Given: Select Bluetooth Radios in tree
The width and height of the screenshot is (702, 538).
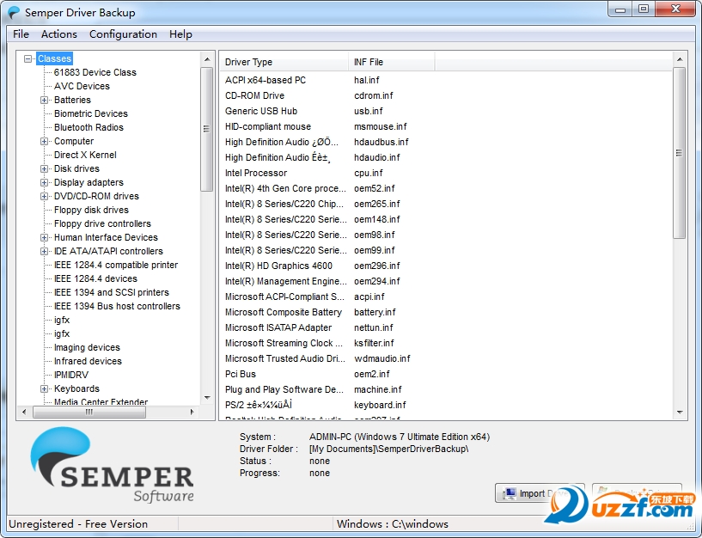Looking at the screenshot, I should click(x=89, y=127).
